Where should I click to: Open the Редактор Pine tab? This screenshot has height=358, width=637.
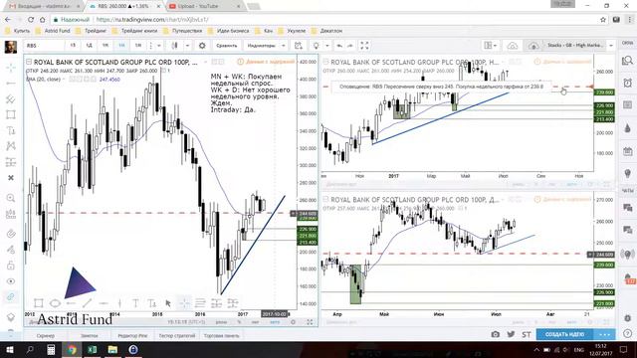[x=132, y=336]
